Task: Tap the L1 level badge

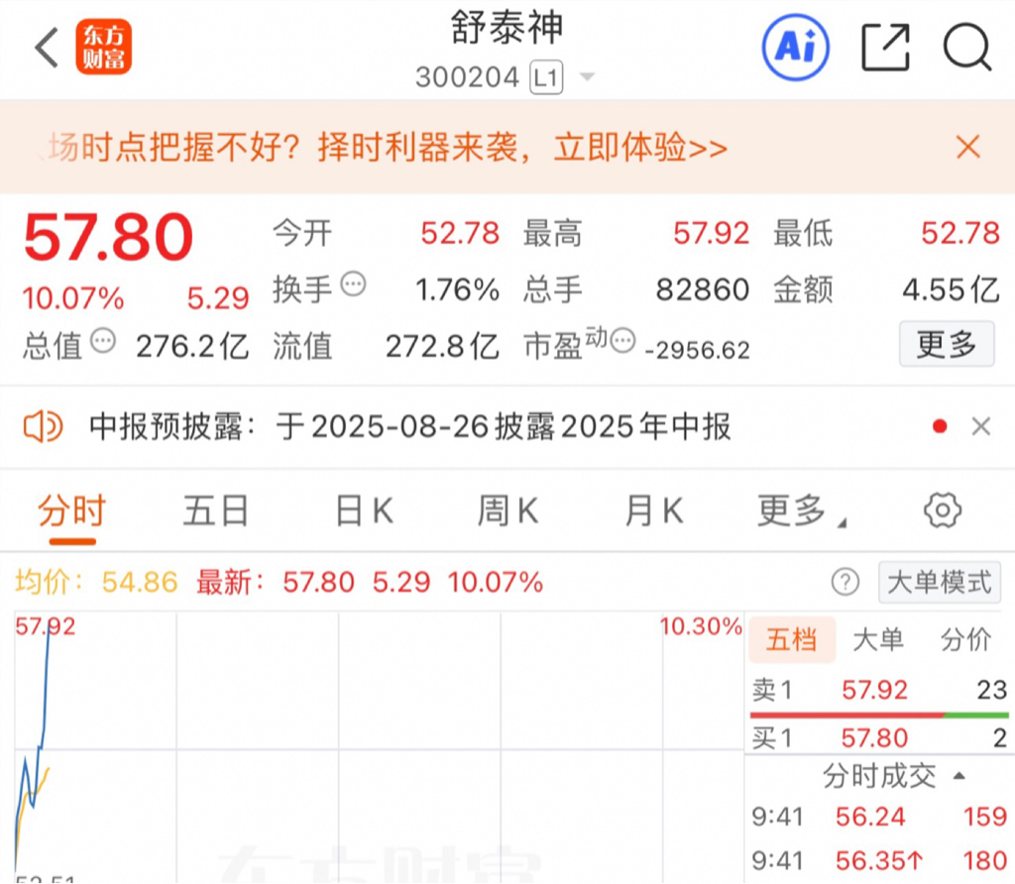Action: [x=546, y=77]
